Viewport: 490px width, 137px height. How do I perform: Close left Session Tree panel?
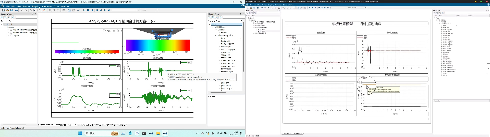point(36,14)
